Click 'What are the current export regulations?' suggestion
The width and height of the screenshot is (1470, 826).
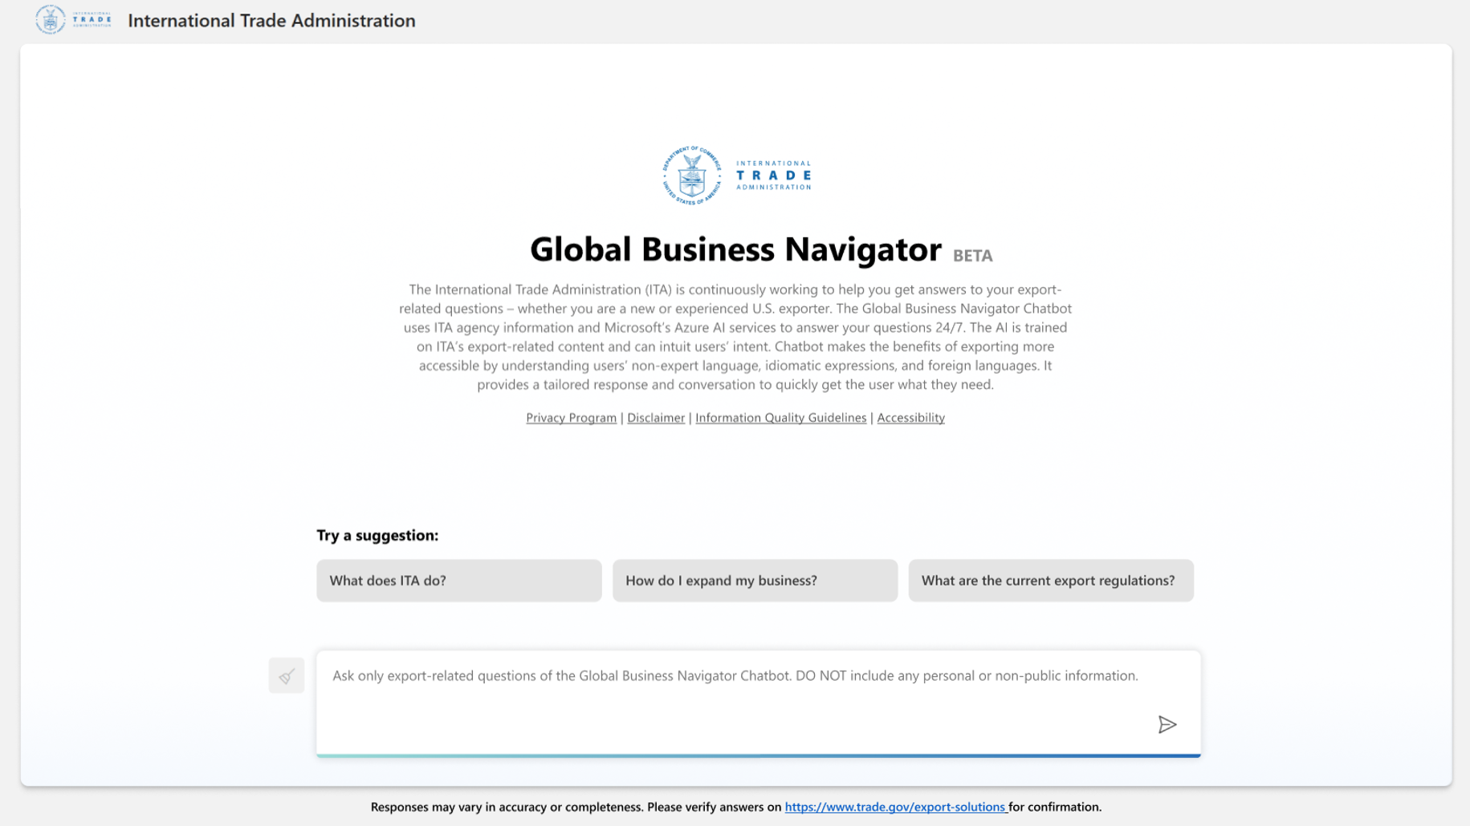click(x=1050, y=580)
